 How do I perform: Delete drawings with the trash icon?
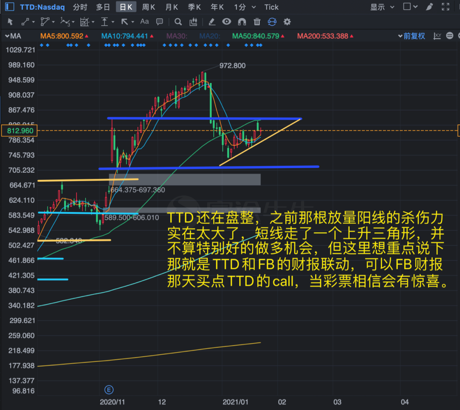pyautogui.click(x=257, y=22)
